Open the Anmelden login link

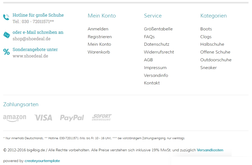pyautogui.click(x=98, y=29)
